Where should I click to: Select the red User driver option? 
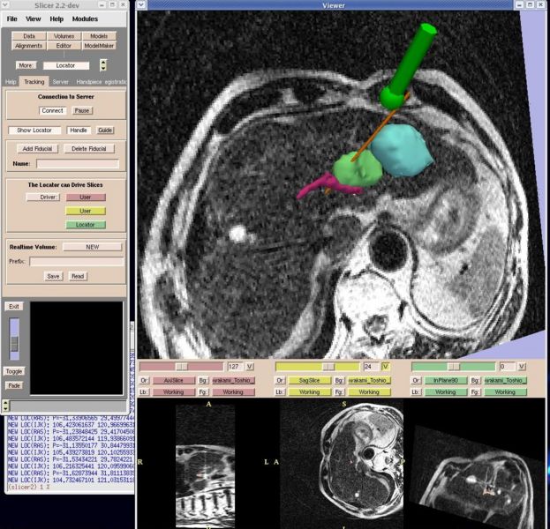point(86,197)
